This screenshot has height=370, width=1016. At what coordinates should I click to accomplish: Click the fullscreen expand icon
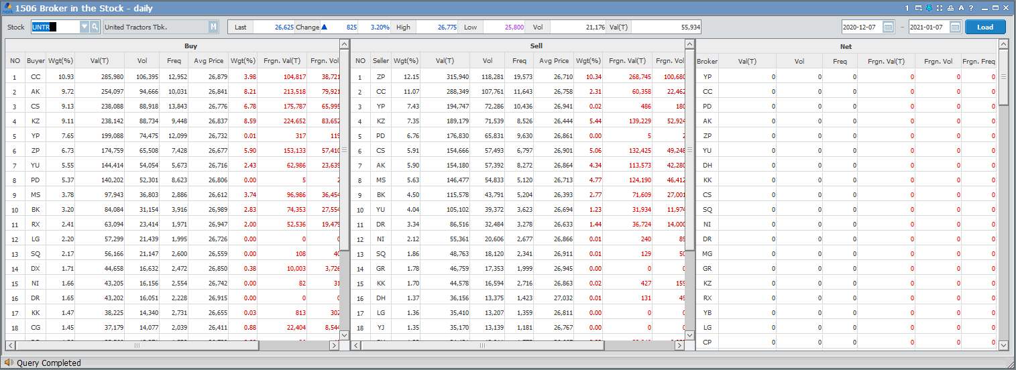pyautogui.click(x=940, y=8)
